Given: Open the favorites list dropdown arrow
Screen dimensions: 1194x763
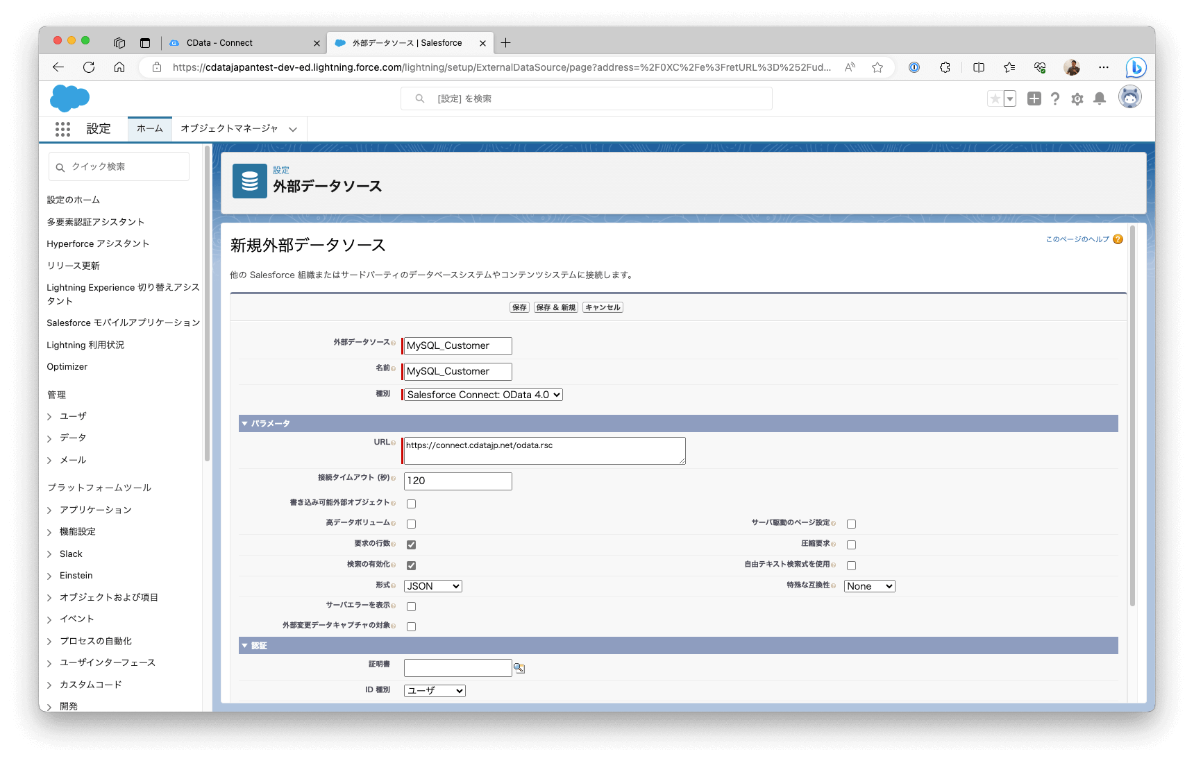Looking at the screenshot, I should [x=1011, y=98].
